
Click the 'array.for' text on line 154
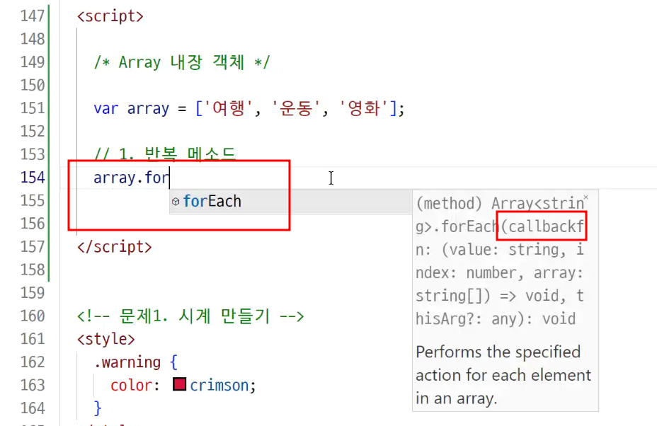[132, 178]
